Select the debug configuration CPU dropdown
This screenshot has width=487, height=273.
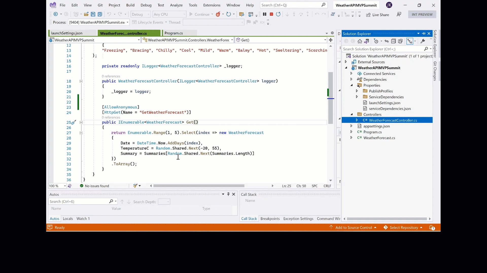point(168,14)
